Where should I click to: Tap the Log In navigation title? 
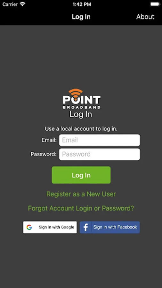pyautogui.click(x=81, y=17)
